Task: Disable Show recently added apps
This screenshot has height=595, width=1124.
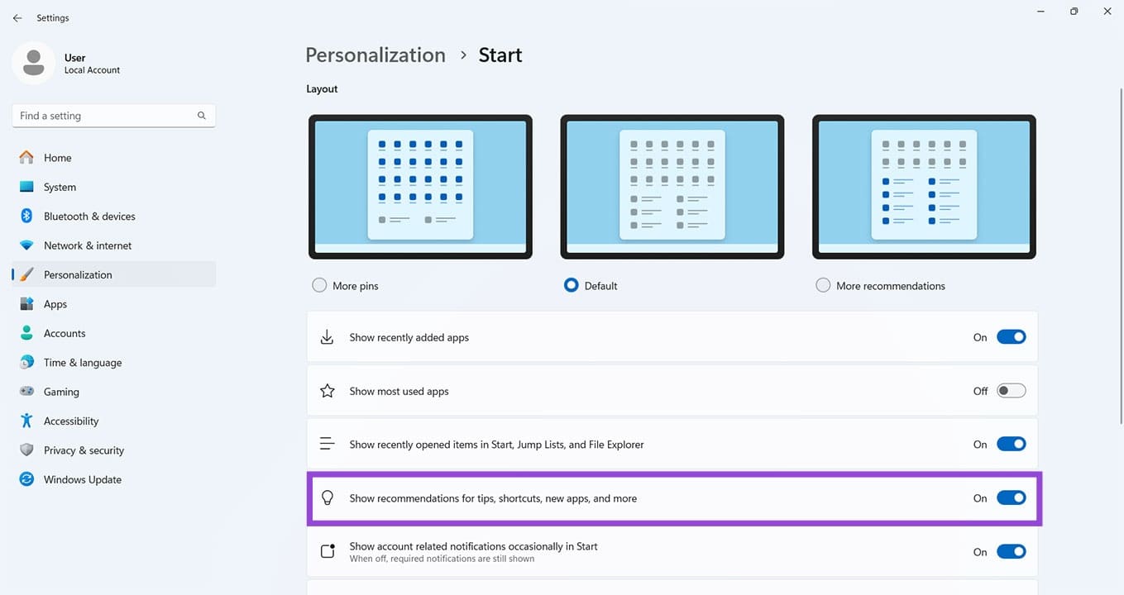Action: pyautogui.click(x=1011, y=336)
